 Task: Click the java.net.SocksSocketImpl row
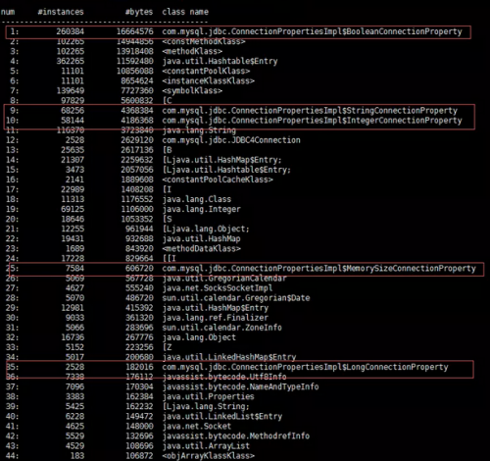pyautogui.click(x=139, y=288)
